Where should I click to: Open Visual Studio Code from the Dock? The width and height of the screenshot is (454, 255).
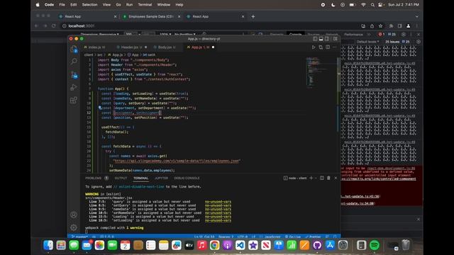click(240, 245)
